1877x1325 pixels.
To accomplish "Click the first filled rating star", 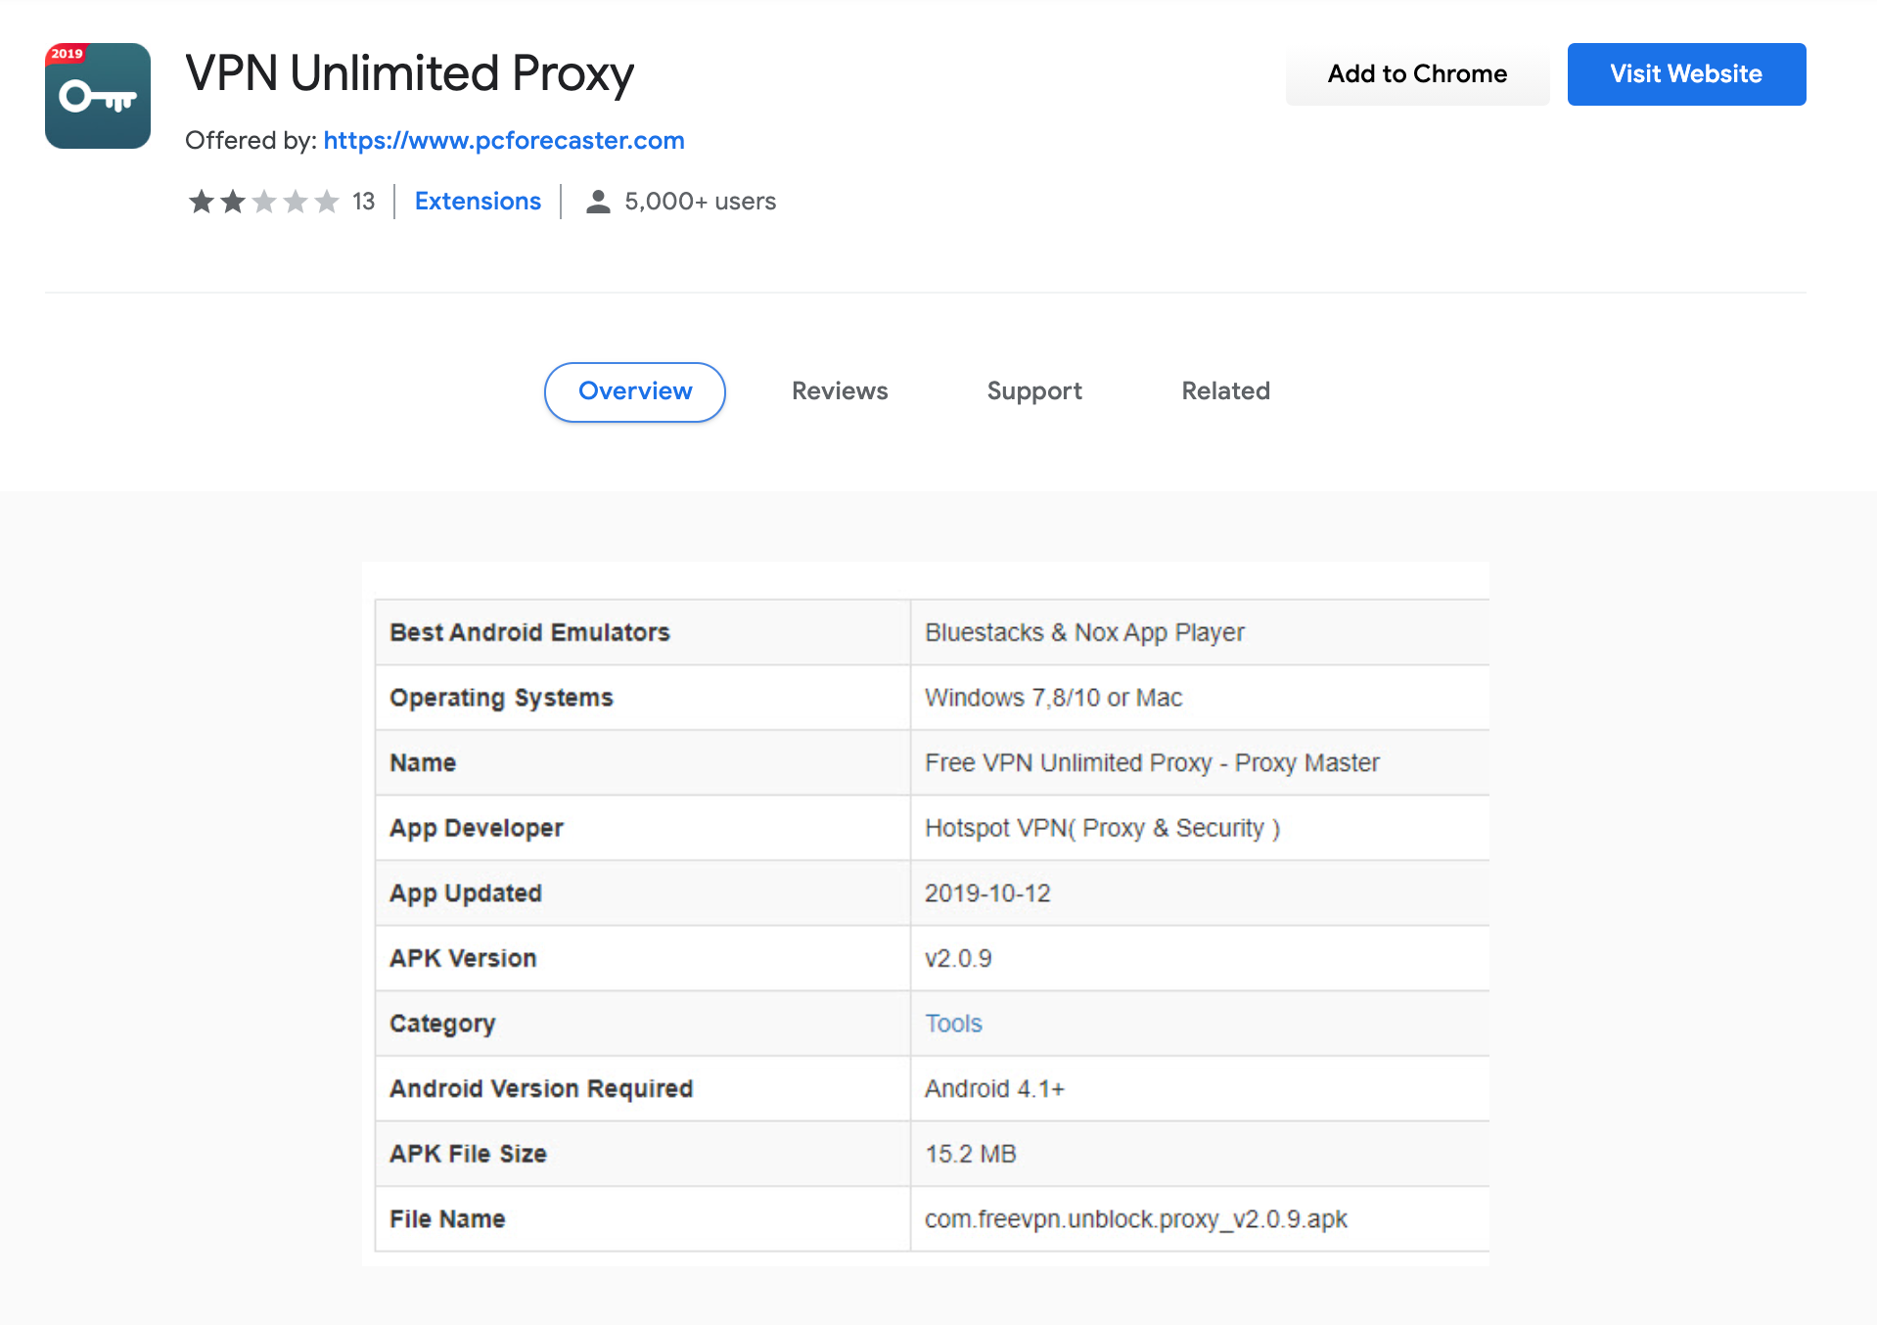I will click(x=202, y=202).
